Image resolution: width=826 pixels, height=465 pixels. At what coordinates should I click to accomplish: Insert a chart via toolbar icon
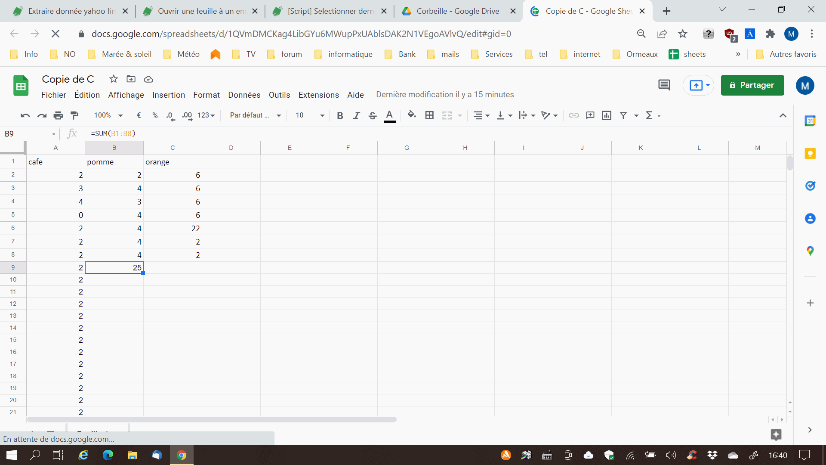point(607,115)
